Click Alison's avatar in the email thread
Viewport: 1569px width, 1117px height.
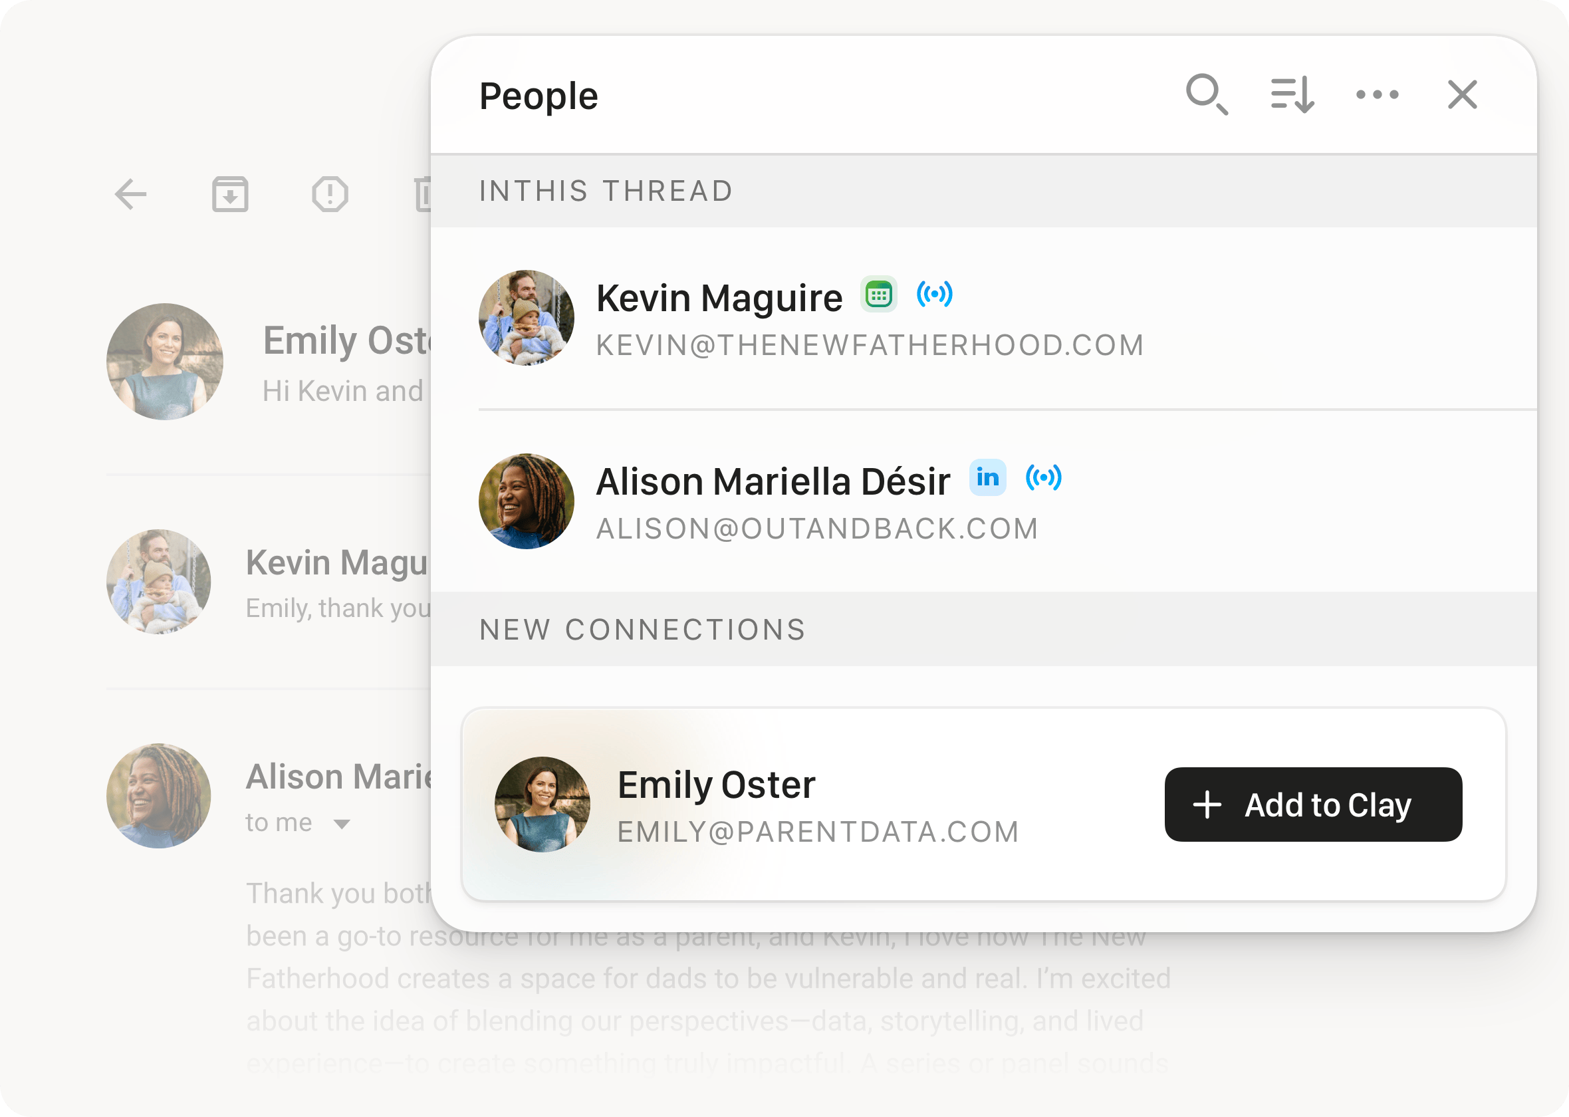pos(159,796)
